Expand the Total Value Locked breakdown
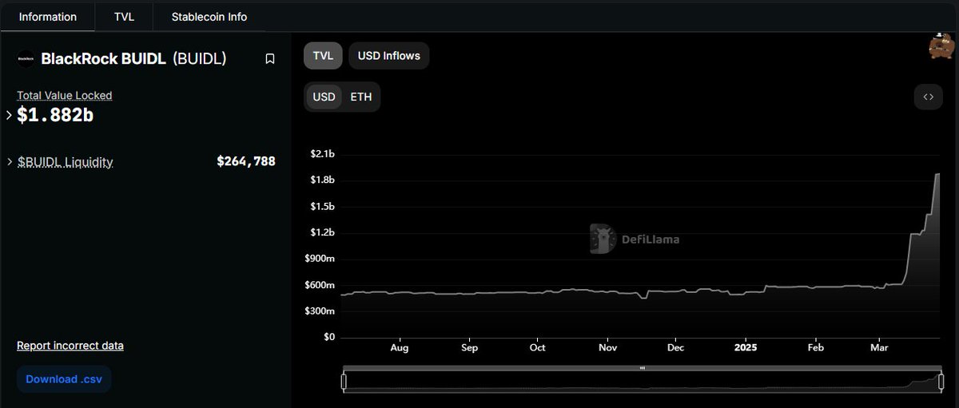The width and height of the screenshot is (959, 408). pyautogui.click(x=9, y=115)
